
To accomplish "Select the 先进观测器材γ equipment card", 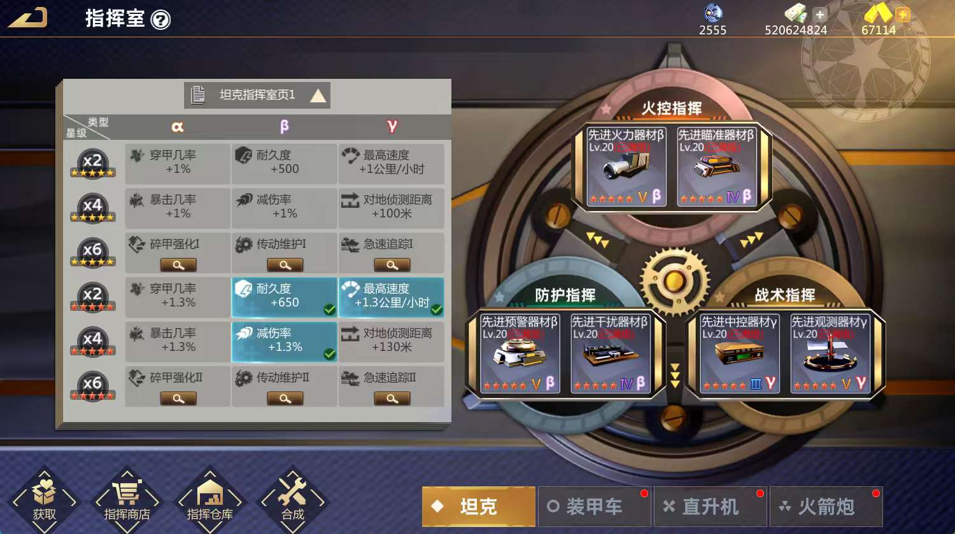I will point(830,353).
